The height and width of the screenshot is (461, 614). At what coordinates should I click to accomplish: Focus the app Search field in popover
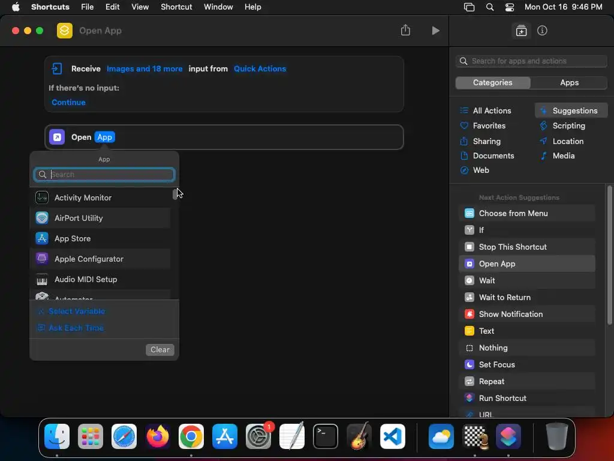[x=104, y=175]
